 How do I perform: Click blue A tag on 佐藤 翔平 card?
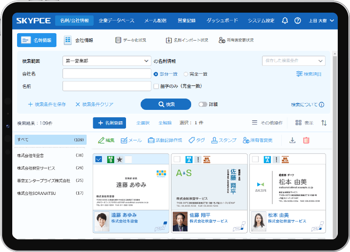click(189, 160)
